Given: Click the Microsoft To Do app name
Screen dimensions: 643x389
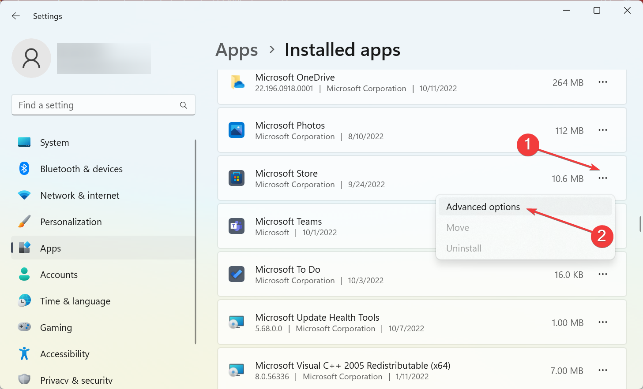Looking at the screenshot, I should pyautogui.click(x=288, y=270).
